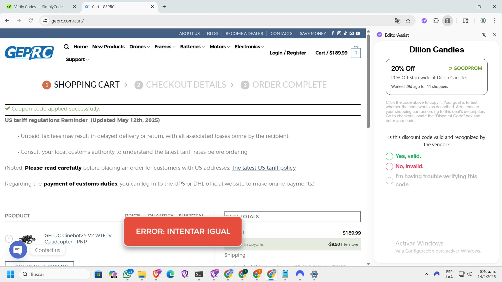
Task: Open 'The latest US tariff policy' link
Action: click(263, 168)
